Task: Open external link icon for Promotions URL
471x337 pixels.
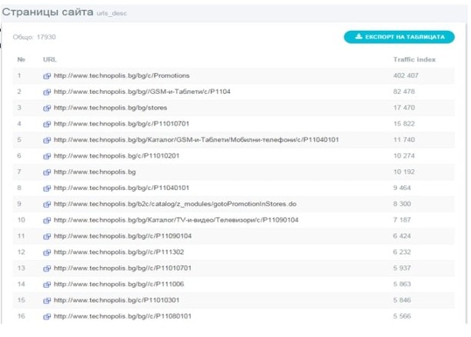Action: coord(48,75)
